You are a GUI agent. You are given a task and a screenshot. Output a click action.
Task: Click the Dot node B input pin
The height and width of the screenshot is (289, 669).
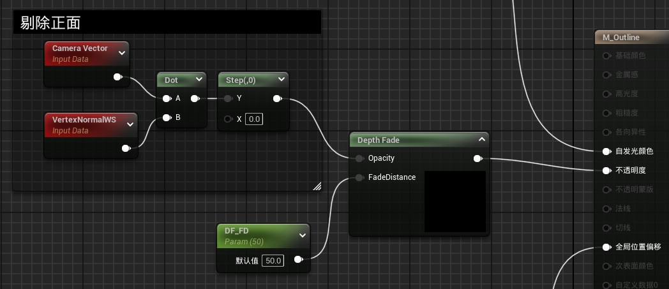click(x=167, y=117)
